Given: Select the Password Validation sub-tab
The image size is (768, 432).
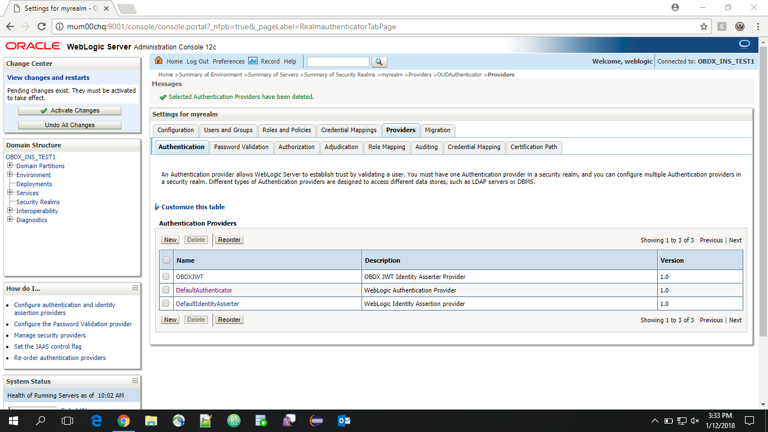Looking at the screenshot, I should click(241, 147).
